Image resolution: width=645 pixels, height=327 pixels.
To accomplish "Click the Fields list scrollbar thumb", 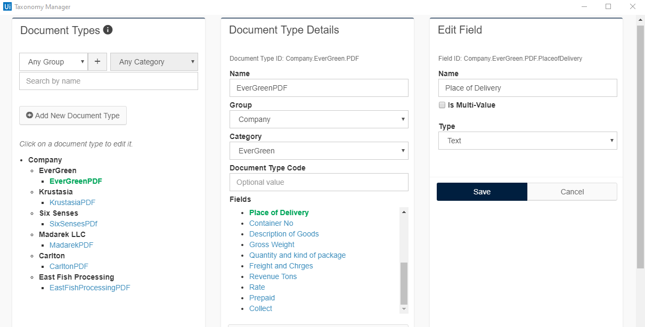I will pos(404,282).
